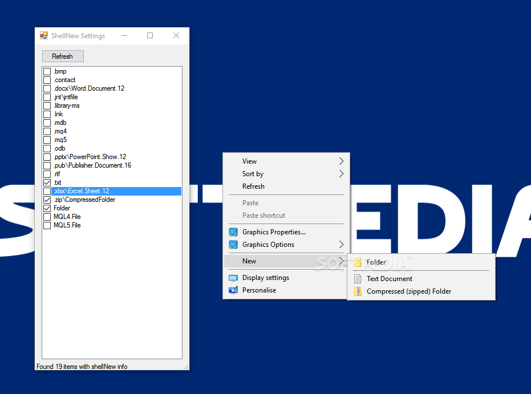Tick the .contact checkbox

(x=47, y=80)
